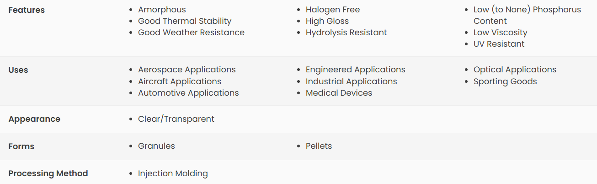Click Good Weather Resistance text
Screen dimensions: 597x184
click(x=191, y=32)
